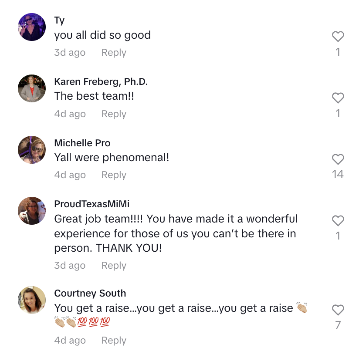Reply to Courtney South's comment

(x=114, y=341)
